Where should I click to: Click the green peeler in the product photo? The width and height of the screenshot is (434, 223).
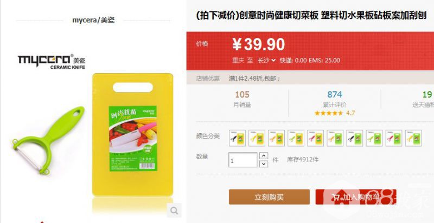(x=48, y=140)
